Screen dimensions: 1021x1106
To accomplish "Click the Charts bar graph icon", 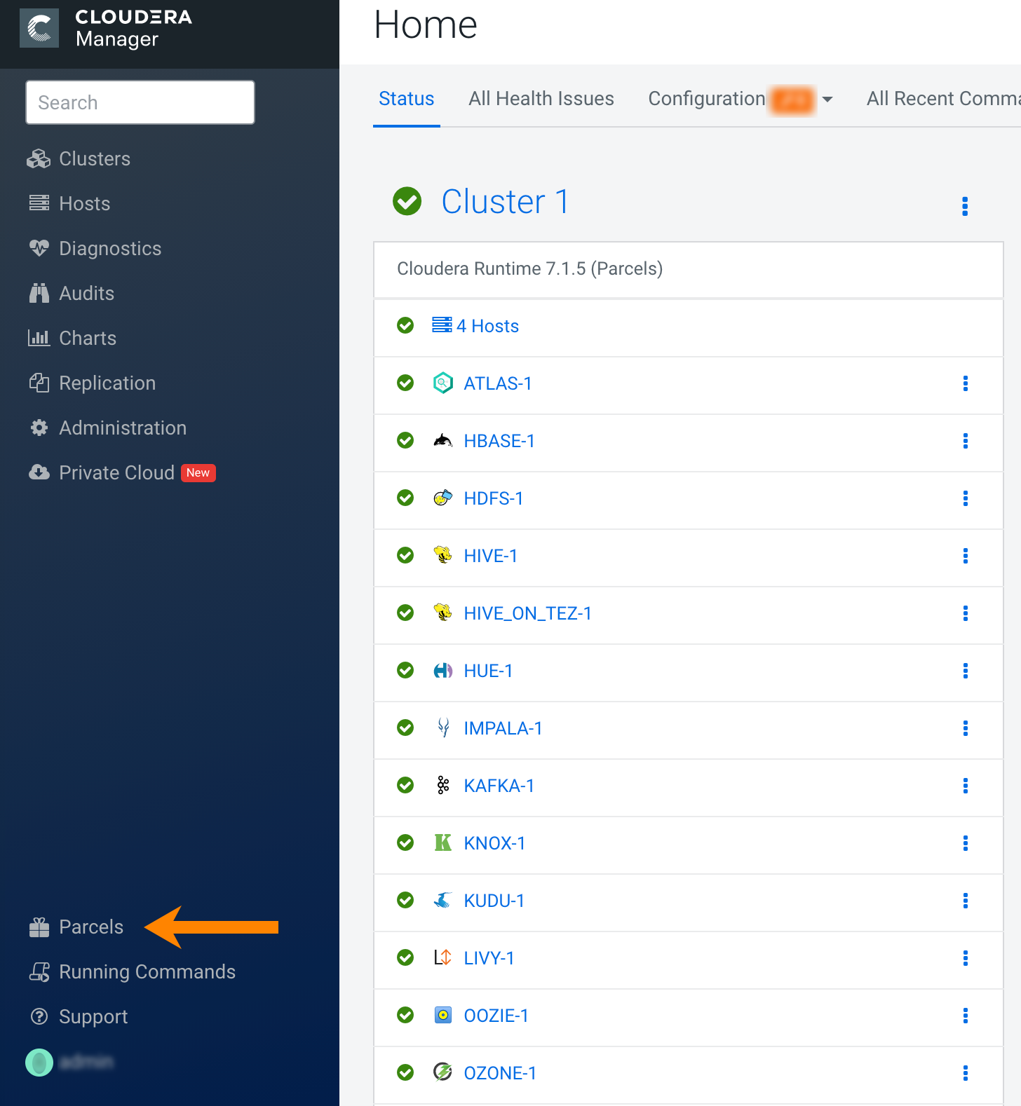I will [x=39, y=338].
